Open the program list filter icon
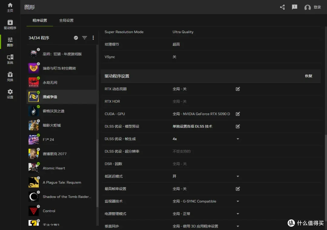327x230 pixels. (x=84, y=38)
